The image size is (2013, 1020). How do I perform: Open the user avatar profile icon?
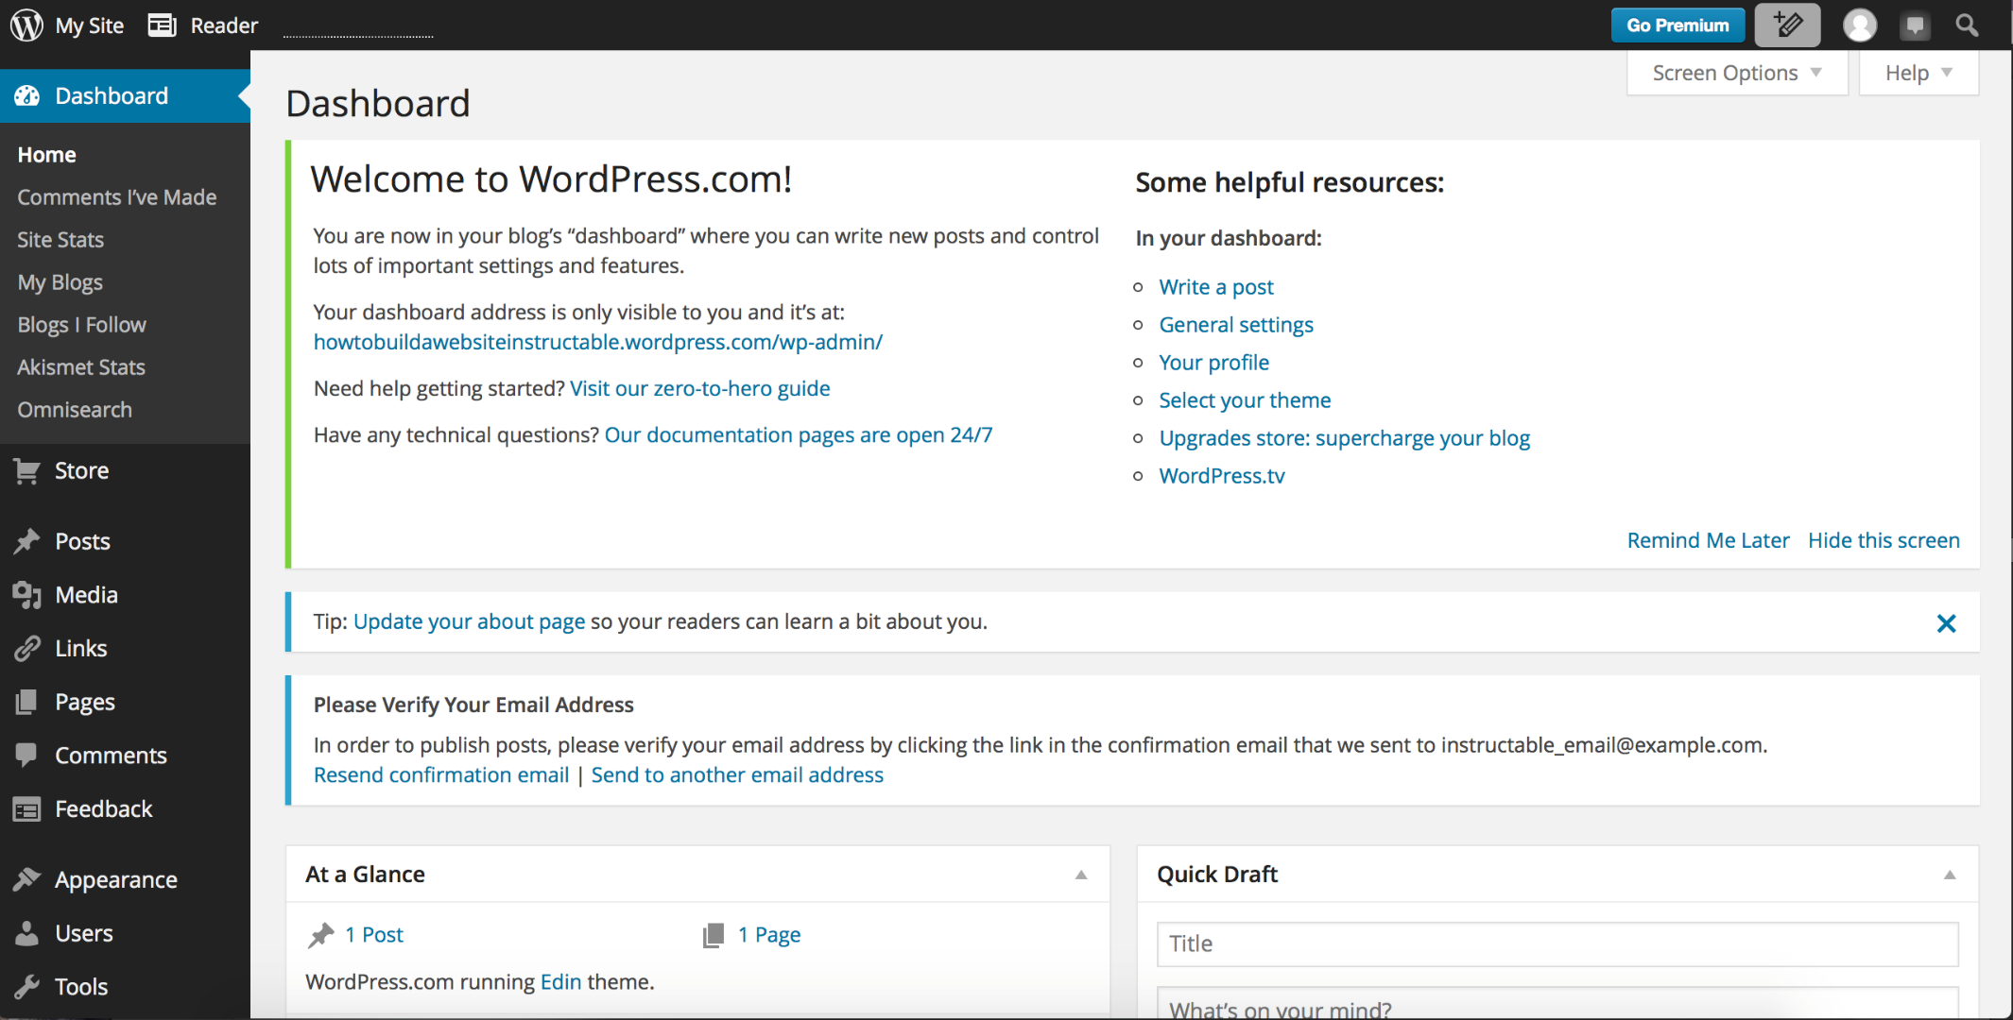[x=1859, y=25]
